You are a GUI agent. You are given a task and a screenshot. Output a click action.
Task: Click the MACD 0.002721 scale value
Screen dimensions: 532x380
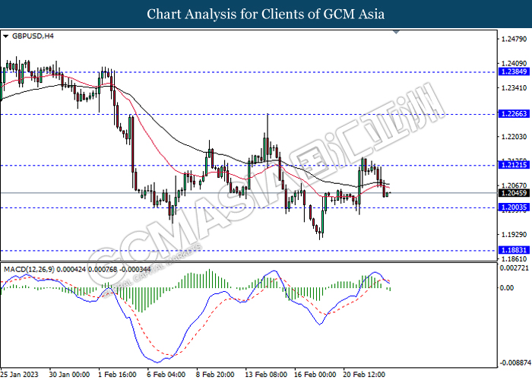[515, 268]
